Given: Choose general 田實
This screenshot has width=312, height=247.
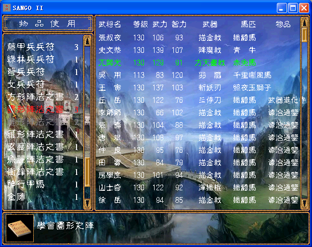Looking at the screenshot, I should [x=110, y=162].
